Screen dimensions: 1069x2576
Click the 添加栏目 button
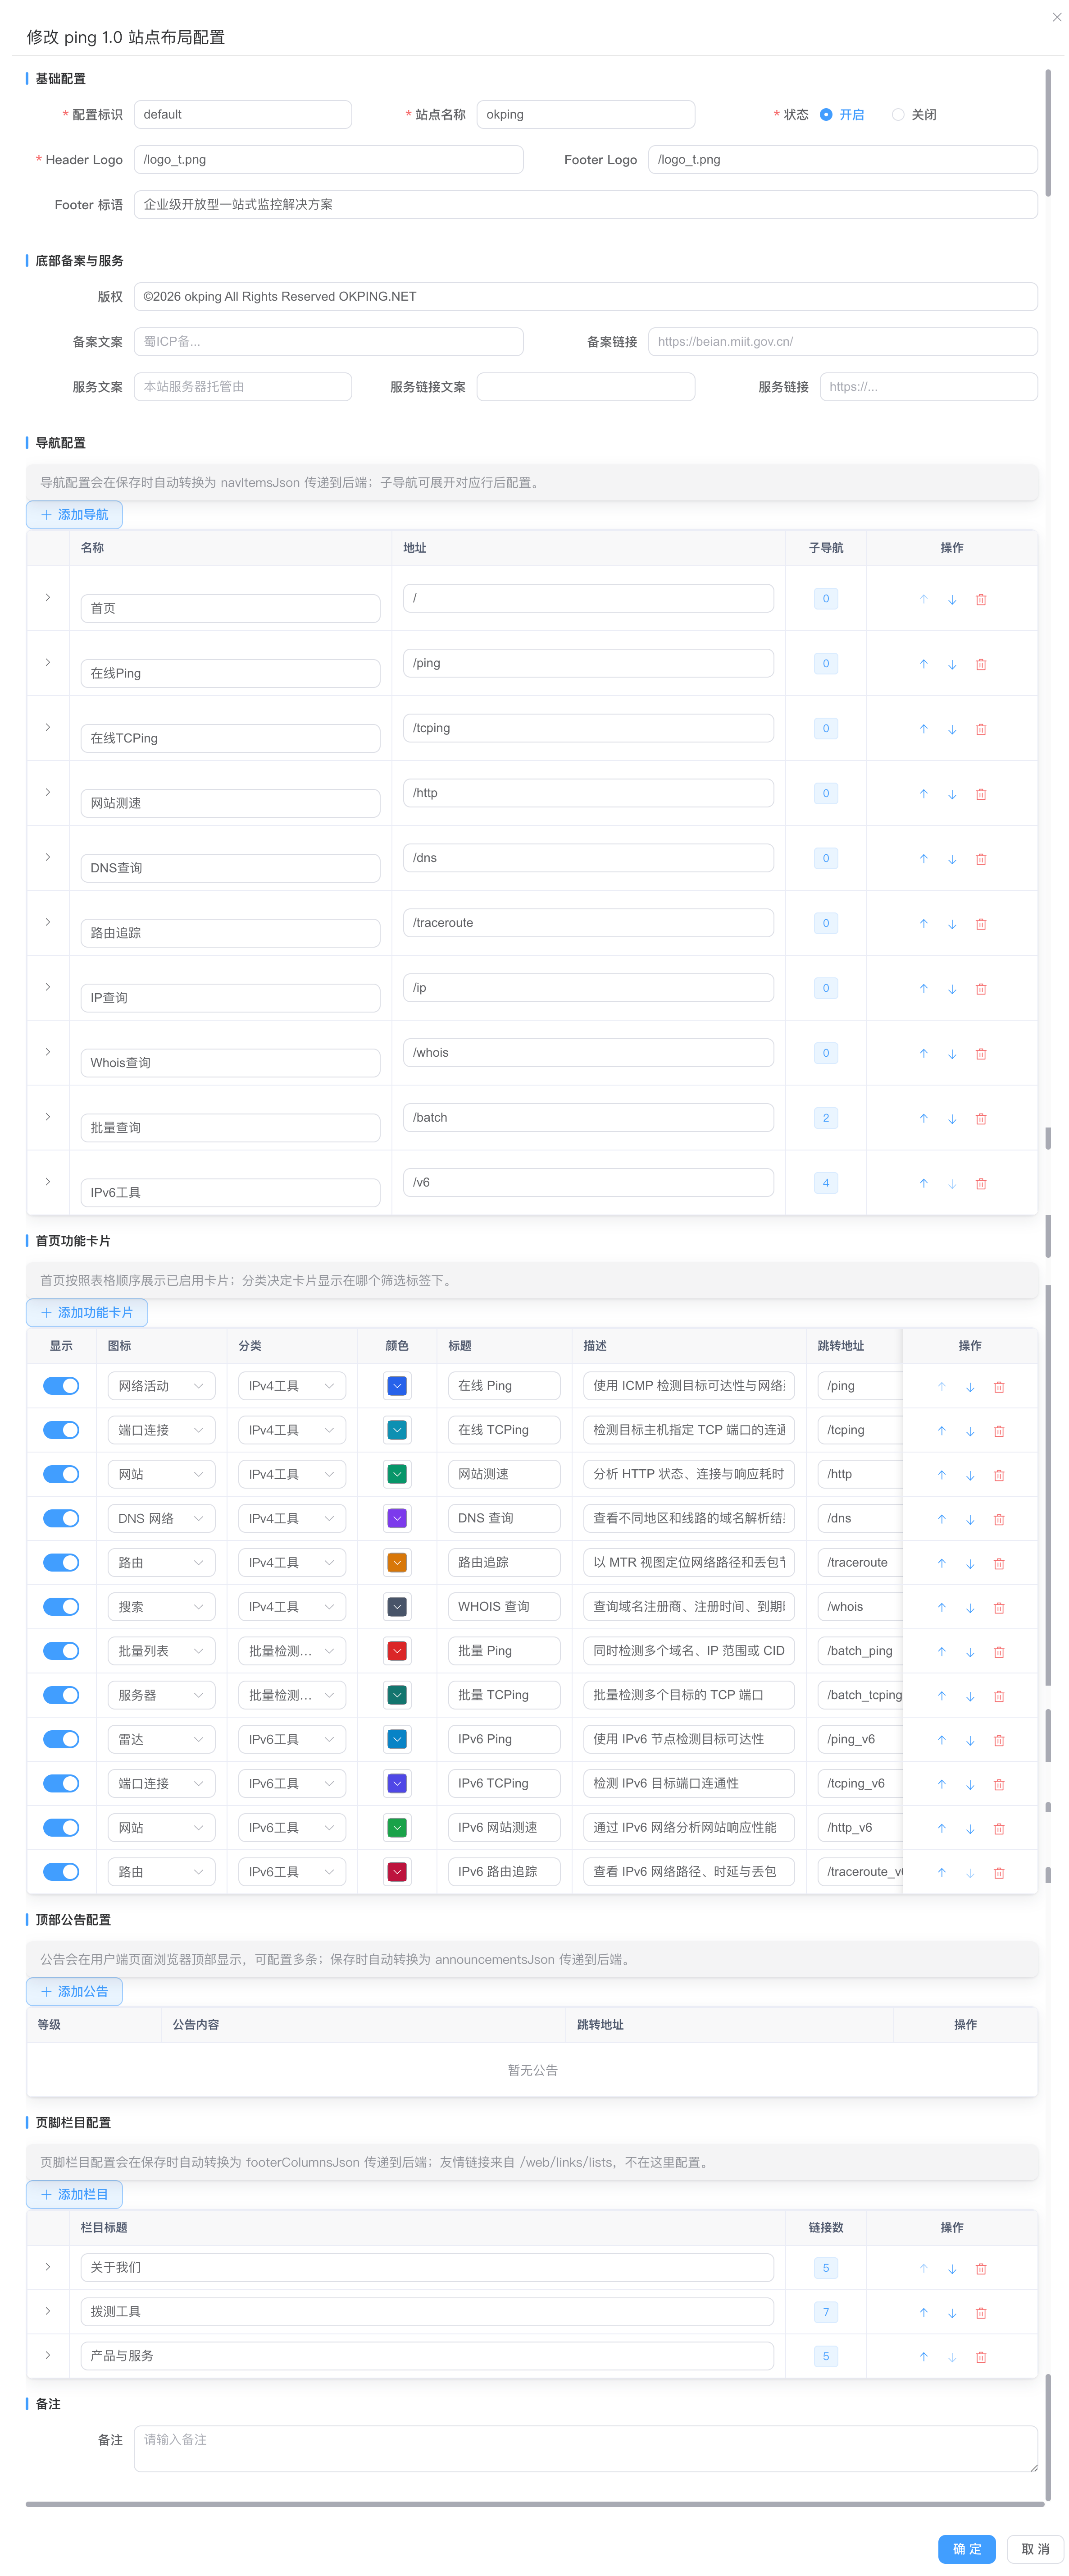[x=74, y=2195]
